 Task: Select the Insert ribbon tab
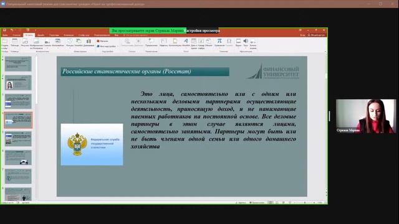[29, 35]
